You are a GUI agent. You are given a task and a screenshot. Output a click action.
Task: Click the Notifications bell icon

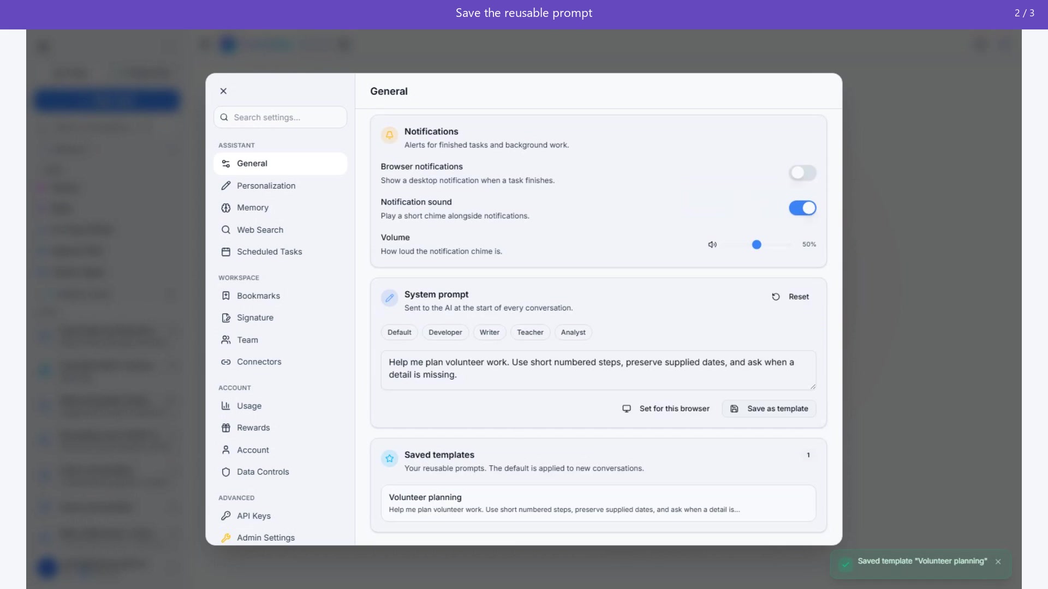click(390, 135)
